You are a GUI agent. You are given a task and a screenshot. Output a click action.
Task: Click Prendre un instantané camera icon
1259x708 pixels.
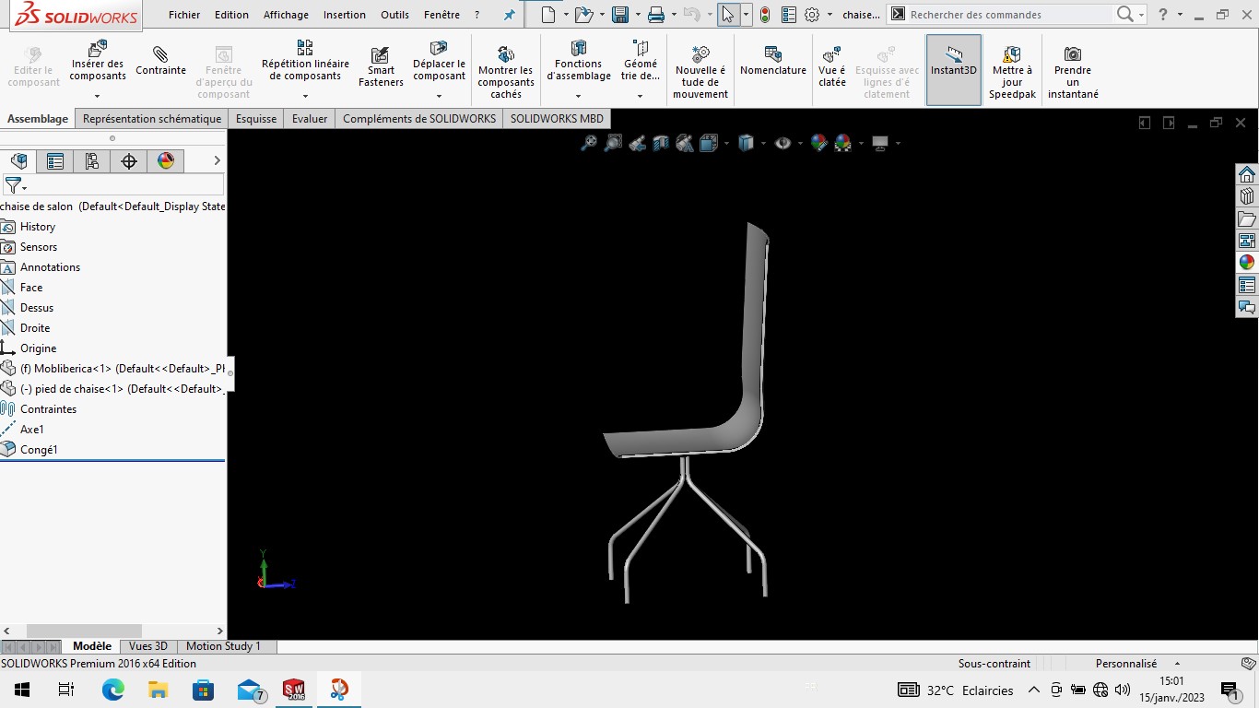pyautogui.click(x=1073, y=54)
